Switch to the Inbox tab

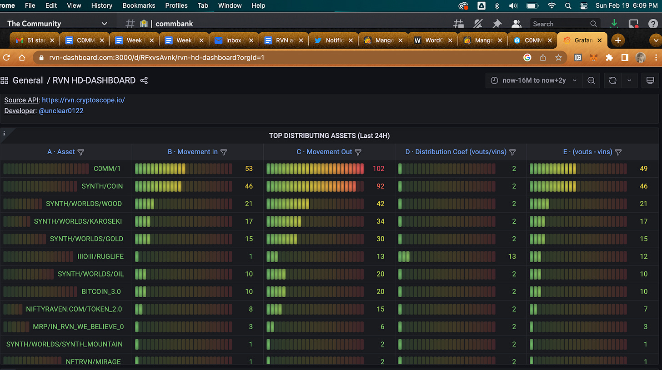tap(234, 40)
